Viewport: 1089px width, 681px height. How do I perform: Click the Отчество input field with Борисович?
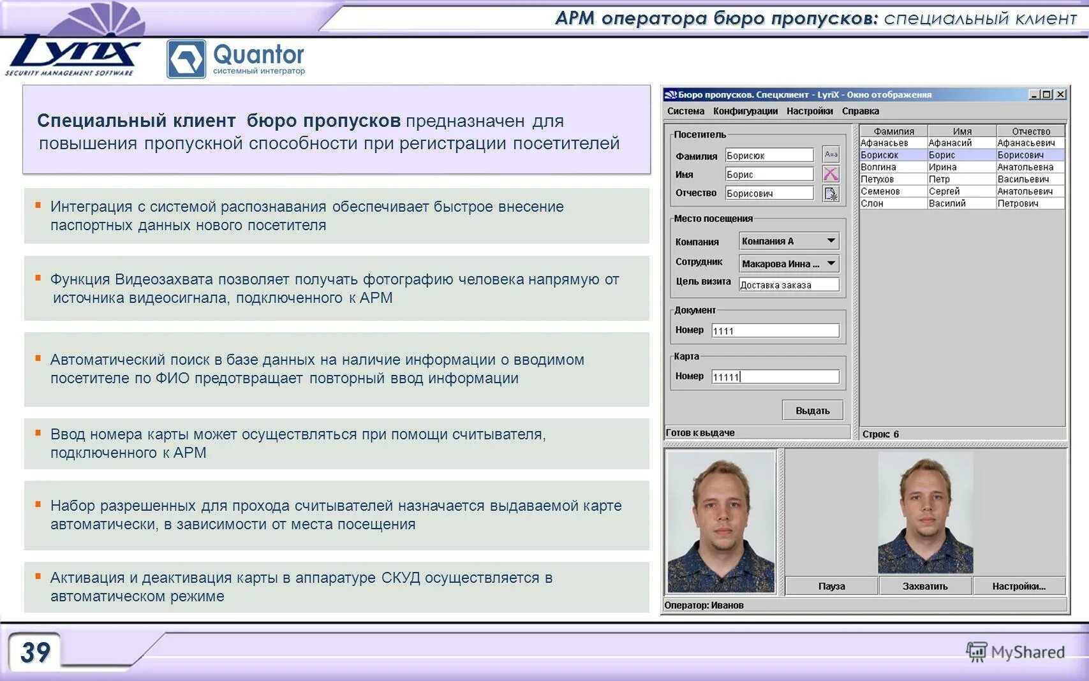coord(769,193)
